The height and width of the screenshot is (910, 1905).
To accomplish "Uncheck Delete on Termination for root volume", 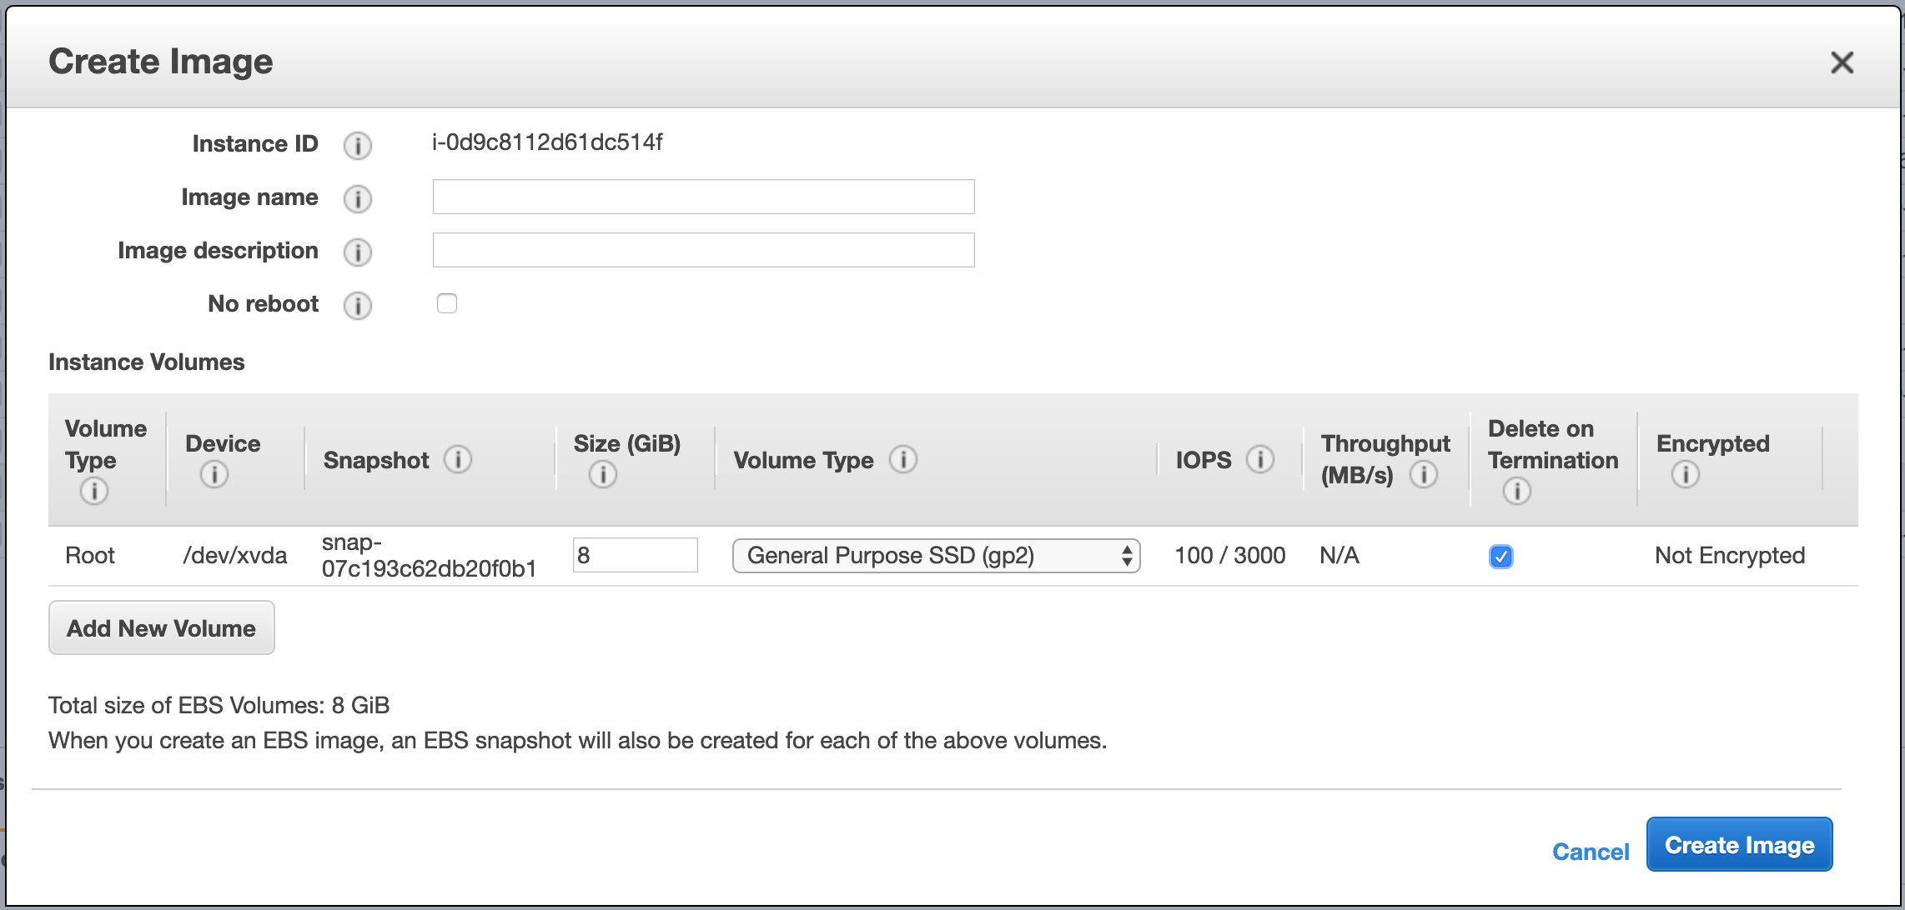I will pos(1501,556).
